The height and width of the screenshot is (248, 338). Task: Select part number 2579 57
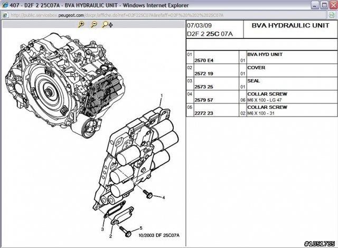204,100
